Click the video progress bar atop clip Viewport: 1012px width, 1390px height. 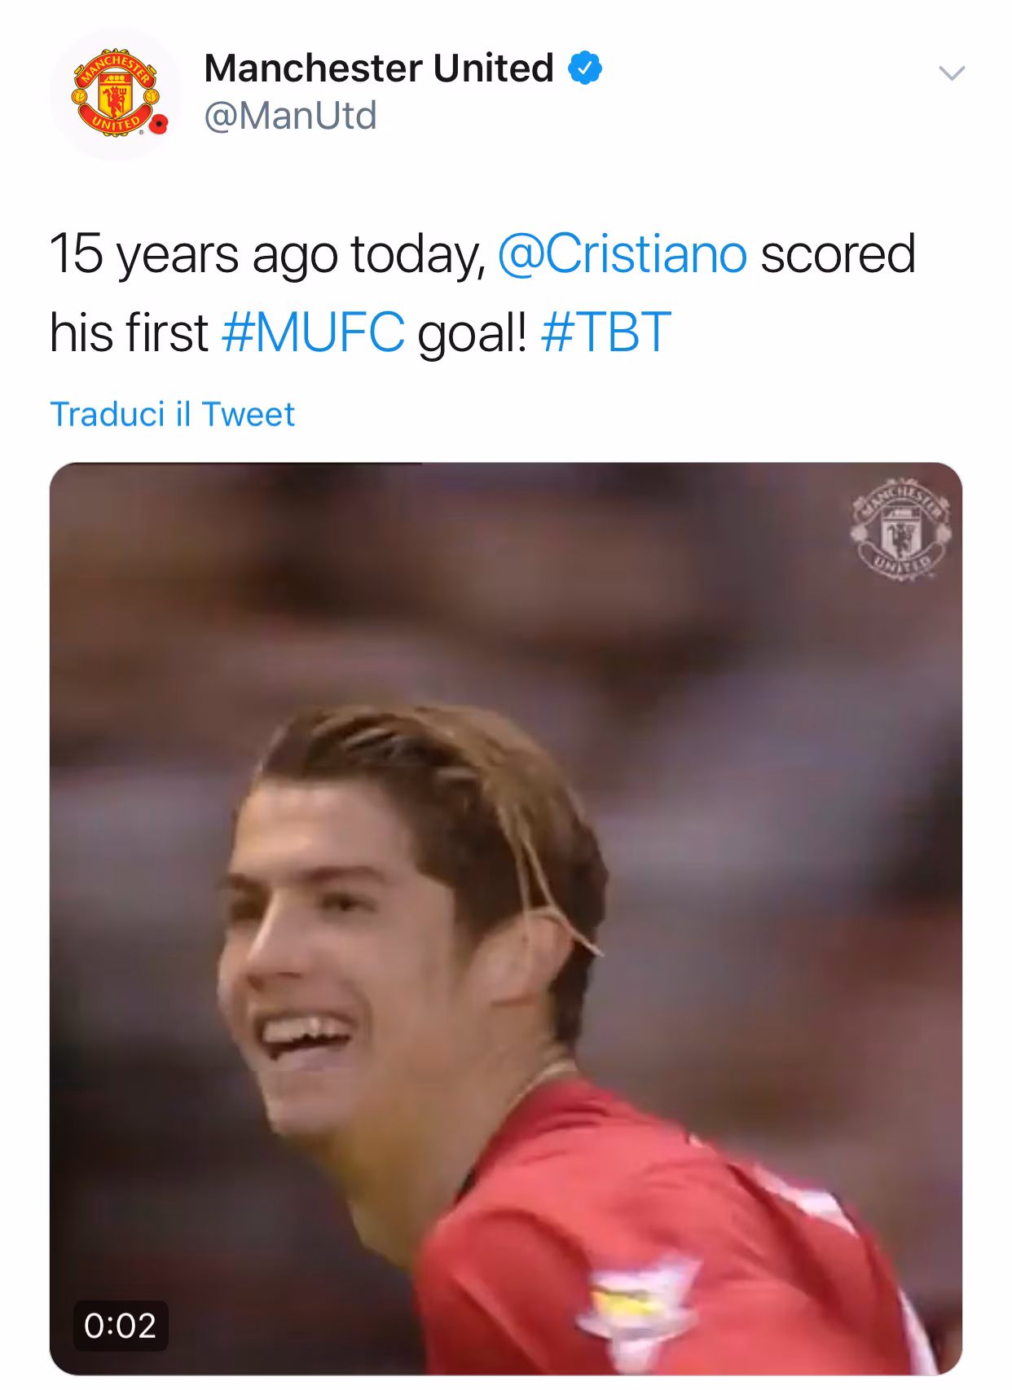click(x=236, y=464)
